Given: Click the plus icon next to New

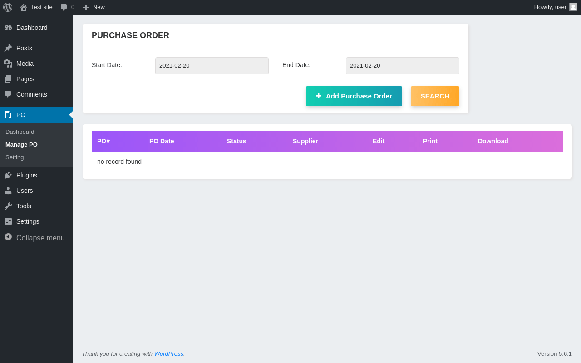Looking at the screenshot, I should [x=86, y=7].
